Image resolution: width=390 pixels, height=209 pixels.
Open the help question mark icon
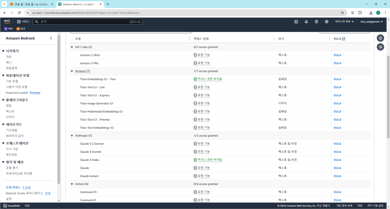pyautogui.click(x=316, y=22)
